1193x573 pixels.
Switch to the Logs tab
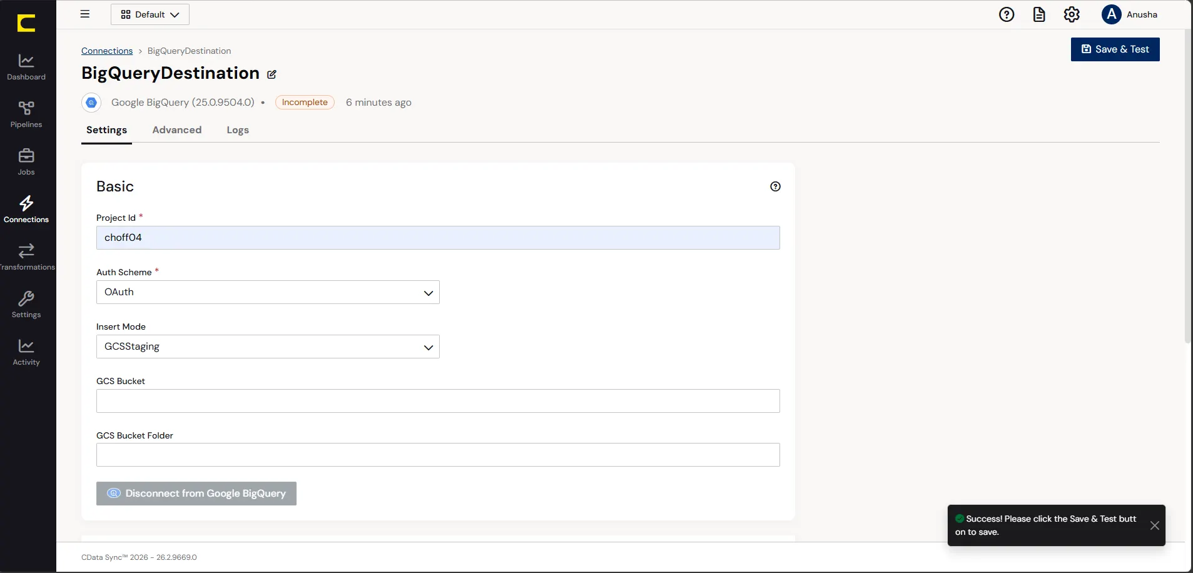(238, 130)
